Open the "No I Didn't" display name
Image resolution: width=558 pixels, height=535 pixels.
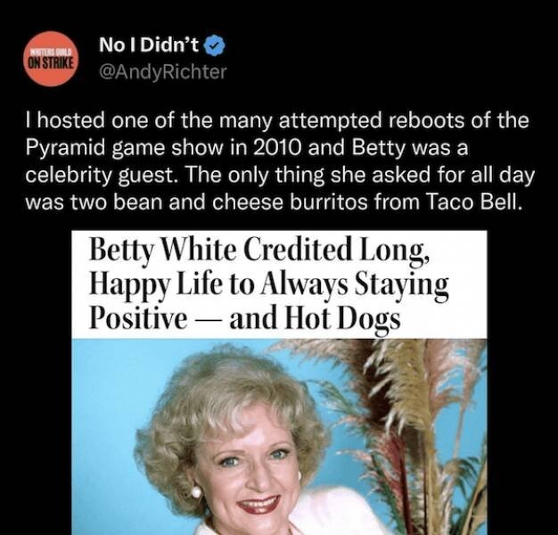(x=149, y=45)
